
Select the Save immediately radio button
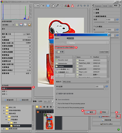56,99
